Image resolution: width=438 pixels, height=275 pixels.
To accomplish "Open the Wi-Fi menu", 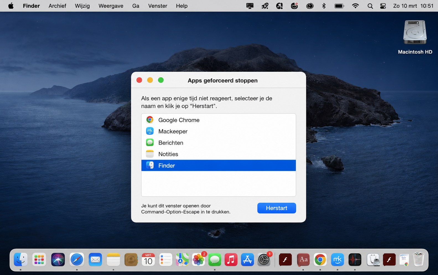I will (x=355, y=6).
